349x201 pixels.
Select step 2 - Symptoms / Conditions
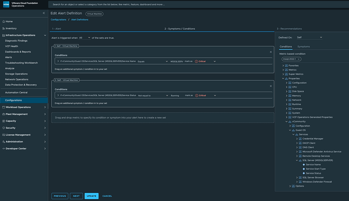click(179, 29)
